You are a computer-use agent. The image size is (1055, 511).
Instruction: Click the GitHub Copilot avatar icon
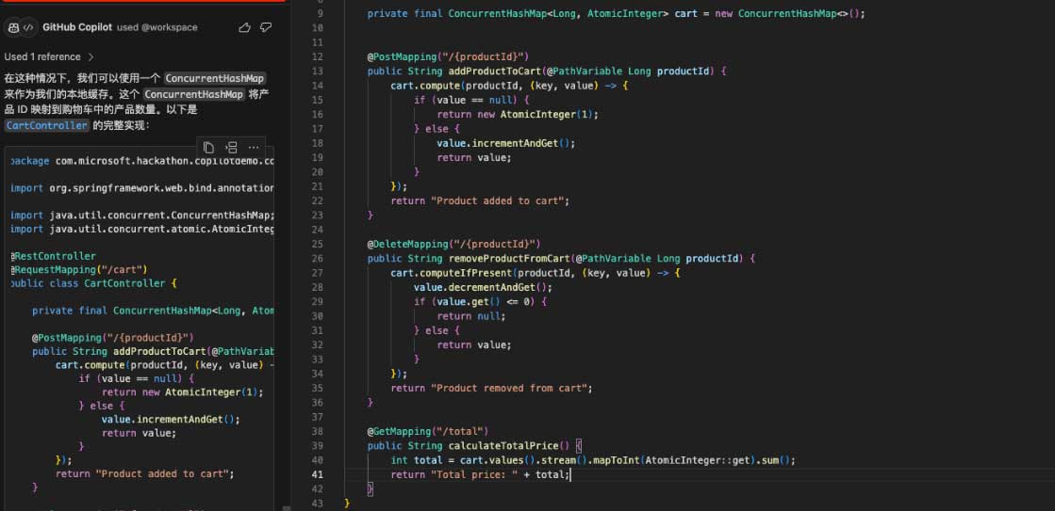13,28
